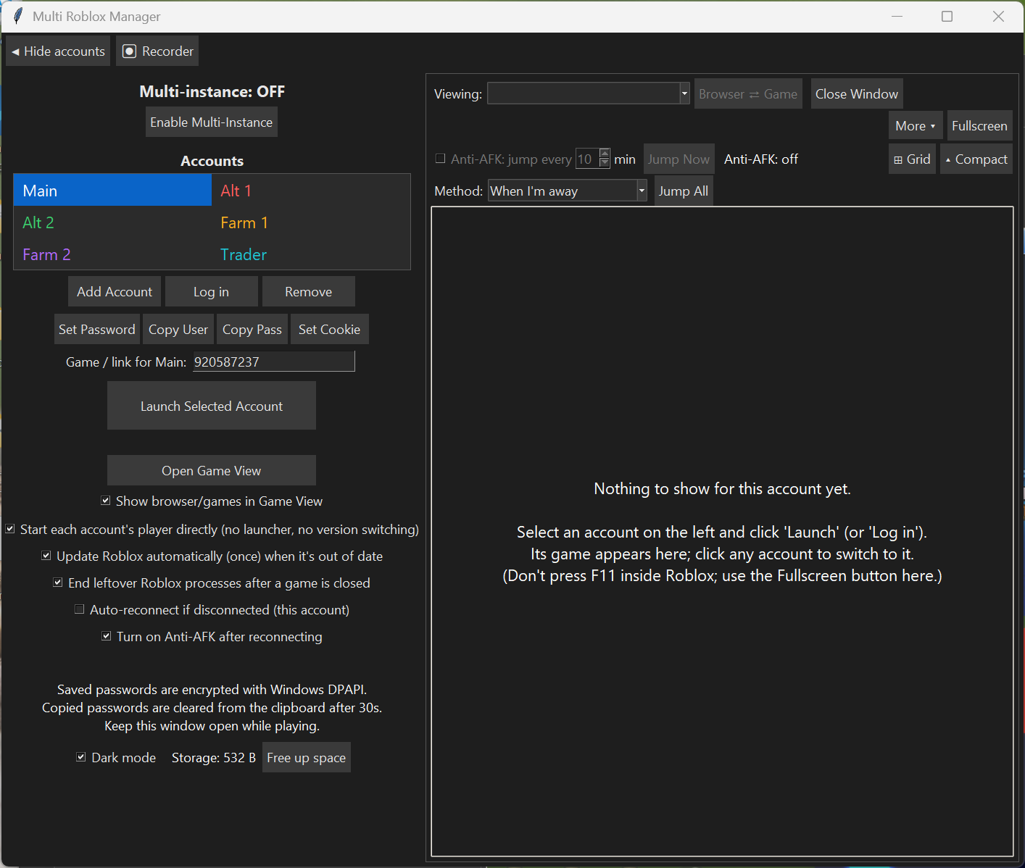Click the Copy Pass button
The height and width of the screenshot is (868, 1025).
click(252, 329)
